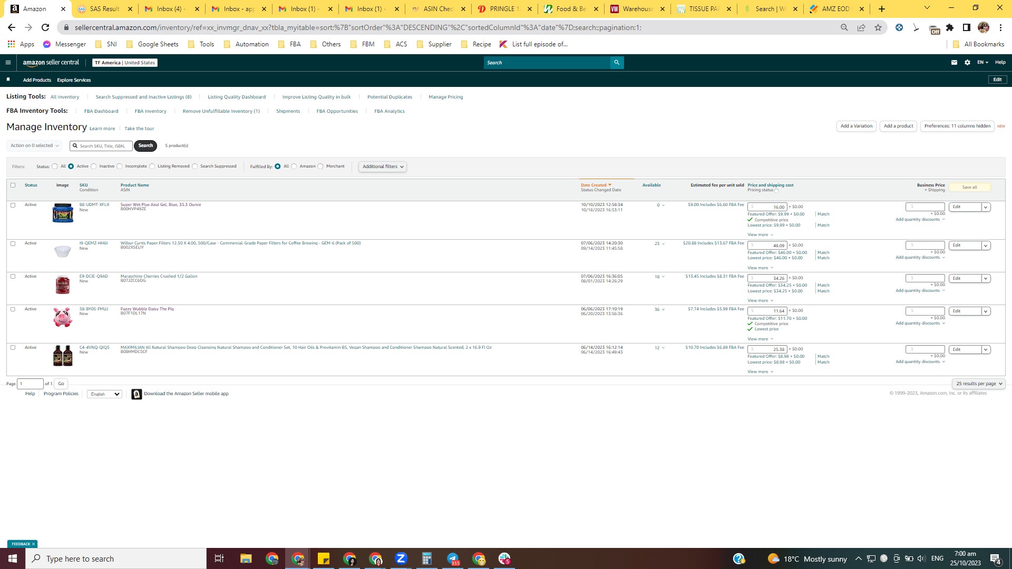Open the English language dropdown in footer
This screenshot has width=1012, height=569.
coord(104,394)
